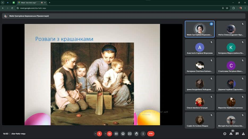Reload the page in the browser
The image size is (248, 139).
pyautogui.click(x=12, y=8)
